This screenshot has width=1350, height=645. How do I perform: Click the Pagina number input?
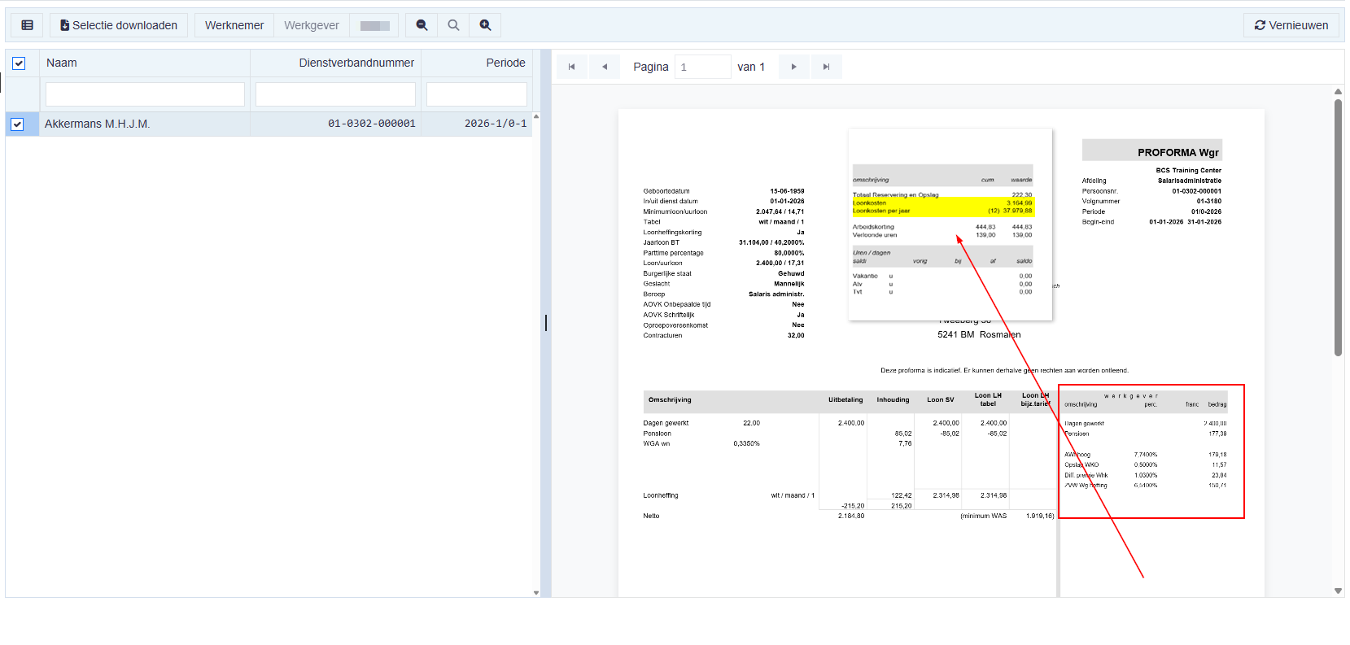tap(703, 67)
